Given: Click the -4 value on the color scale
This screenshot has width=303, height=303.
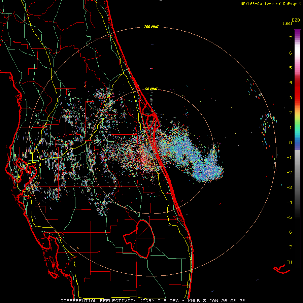Looking at the screenshot, I should [289, 202].
